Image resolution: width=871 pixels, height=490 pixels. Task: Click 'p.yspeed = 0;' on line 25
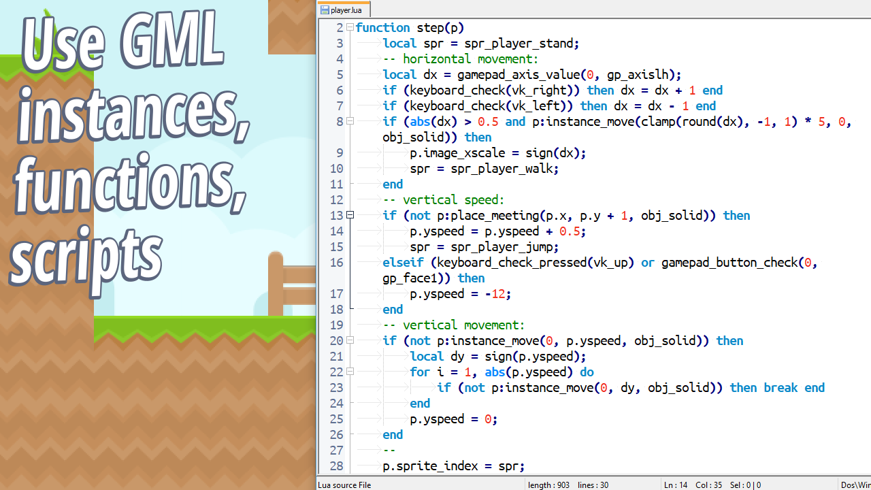454,419
